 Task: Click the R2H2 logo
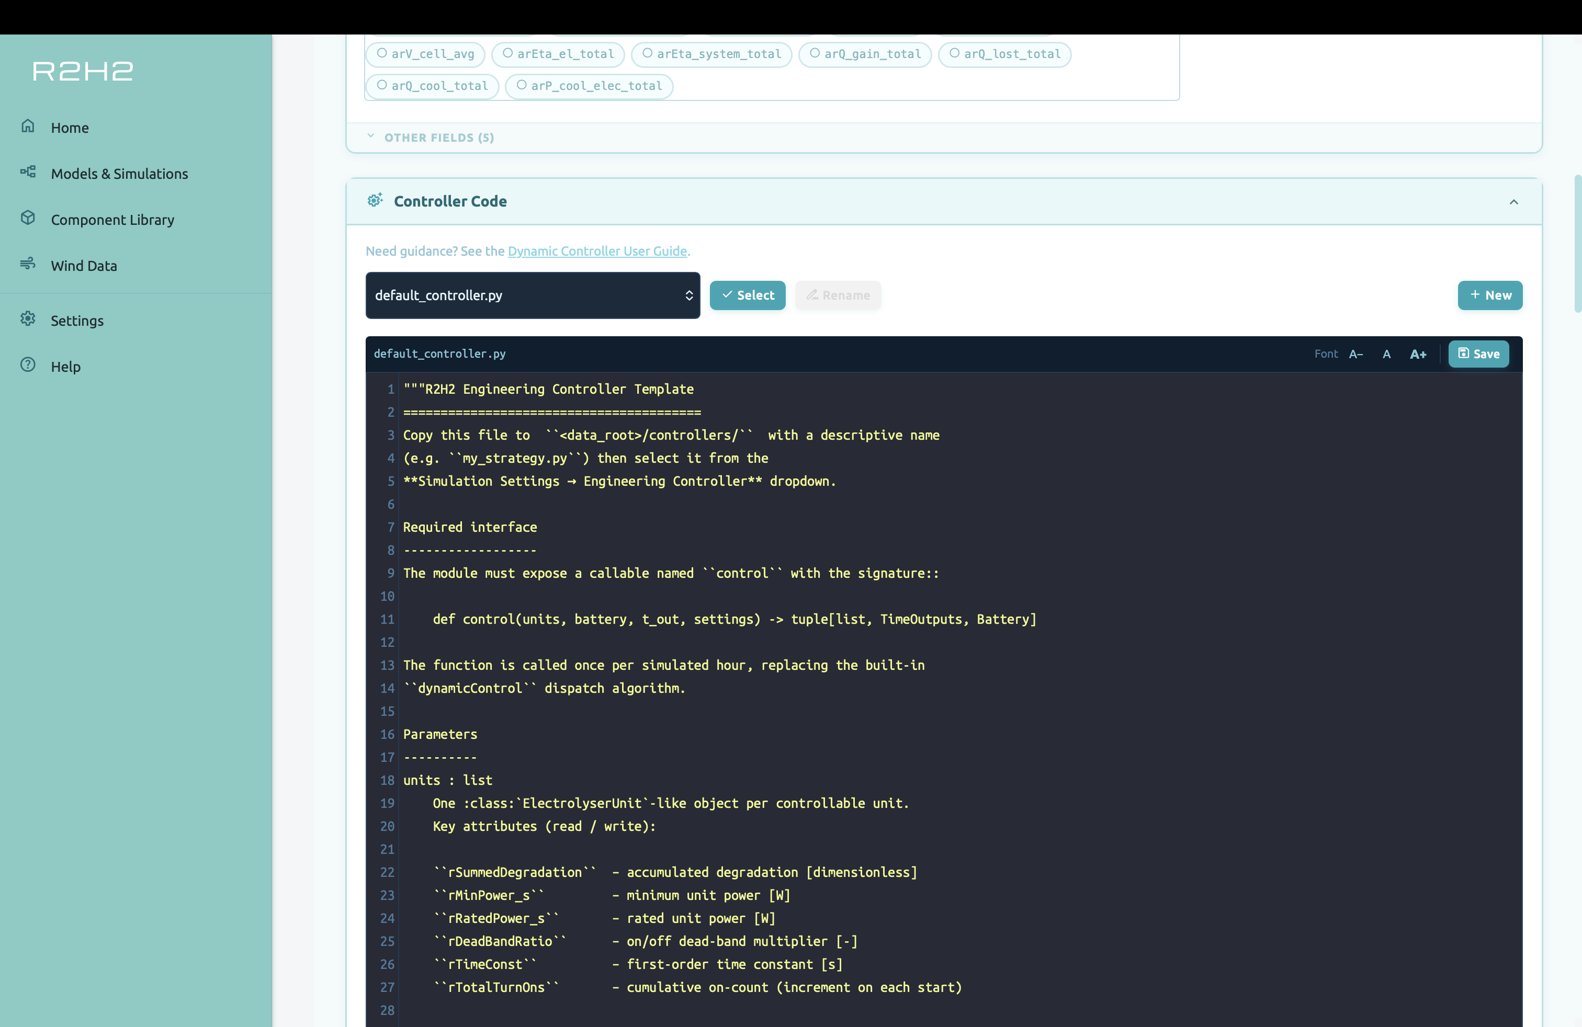(83, 71)
